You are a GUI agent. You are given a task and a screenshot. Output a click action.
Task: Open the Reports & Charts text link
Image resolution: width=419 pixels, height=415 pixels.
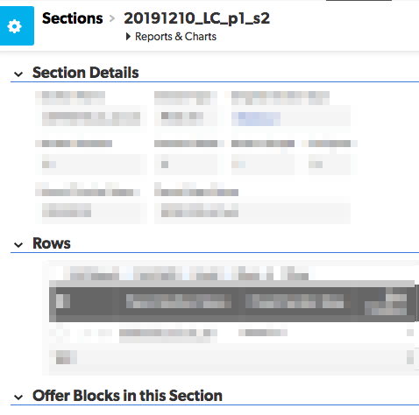click(175, 37)
